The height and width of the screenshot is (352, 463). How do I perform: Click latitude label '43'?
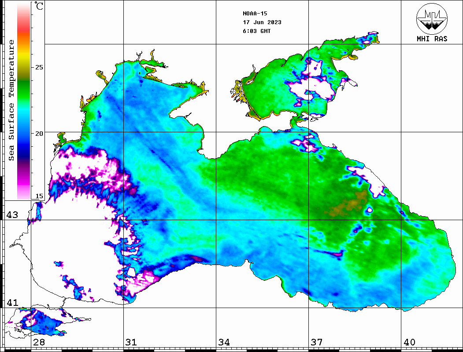click(x=12, y=215)
